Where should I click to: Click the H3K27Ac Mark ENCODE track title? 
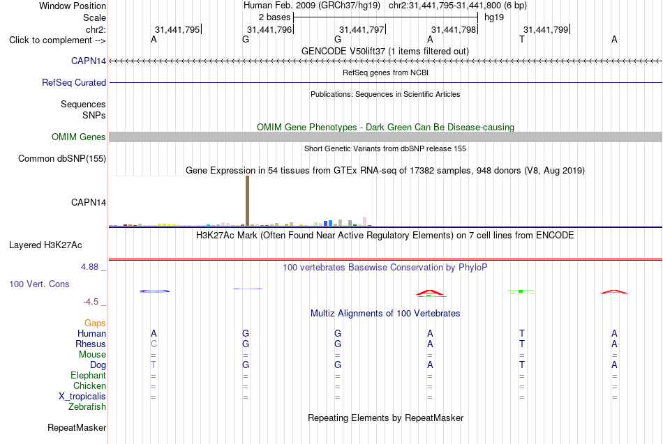[x=385, y=236]
